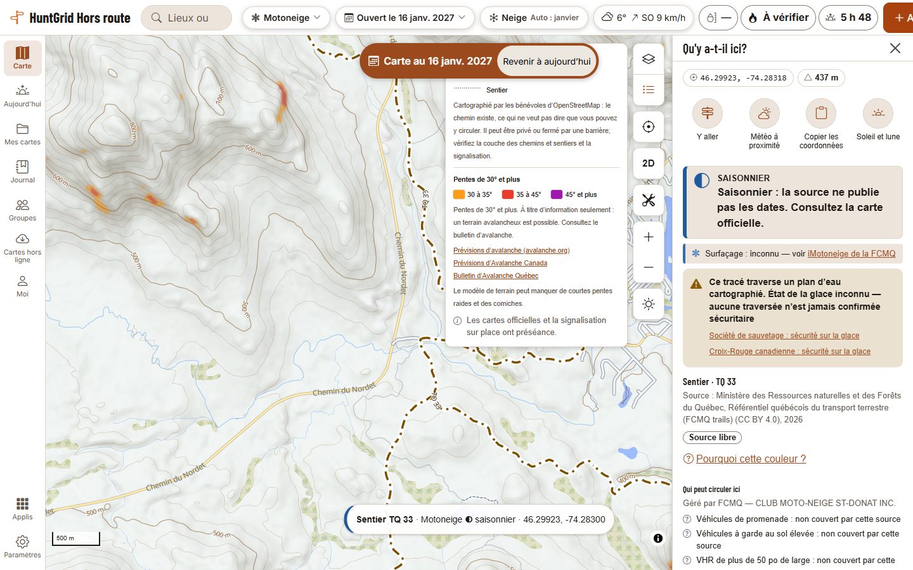The width and height of the screenshot is (913, 570).
Task: Open the Prévisions d'Avalanche Canada link
Action: (x=500, y=263)
